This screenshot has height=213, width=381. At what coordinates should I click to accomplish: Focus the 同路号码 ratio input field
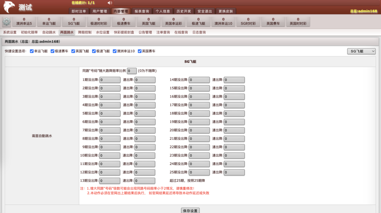click(x=132, y=71)
